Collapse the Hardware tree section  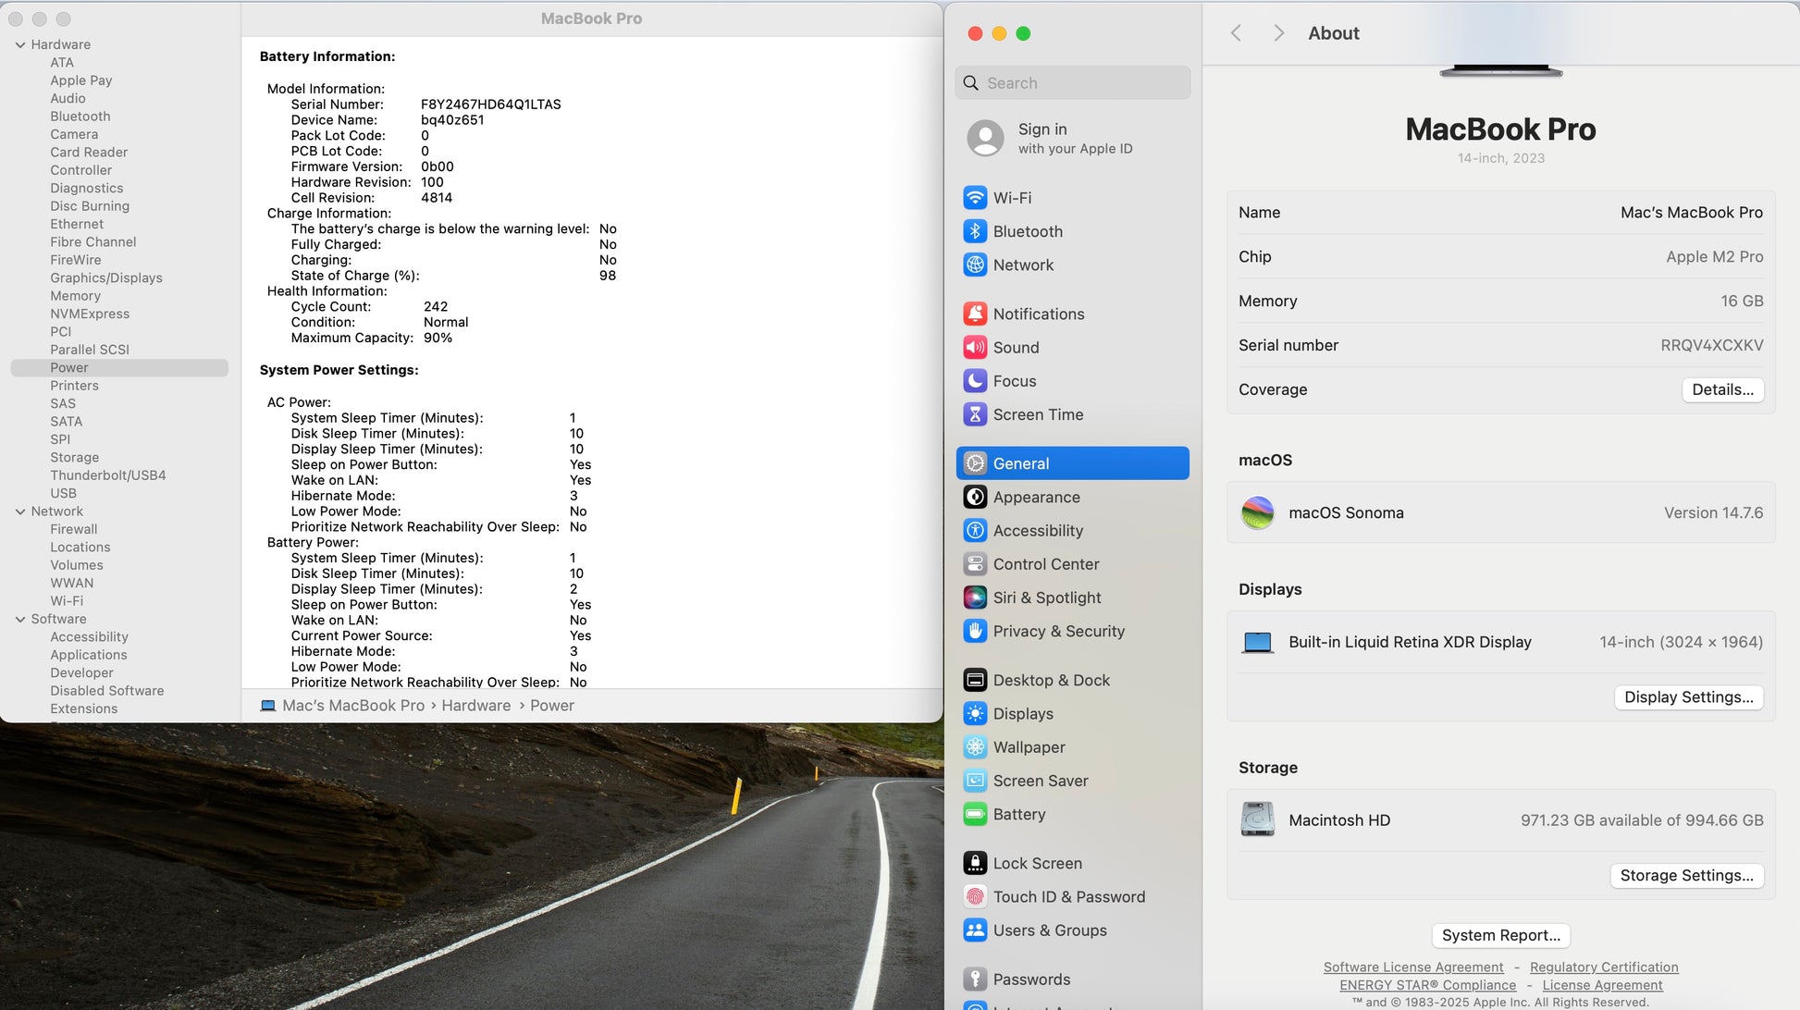pos(20,44)
